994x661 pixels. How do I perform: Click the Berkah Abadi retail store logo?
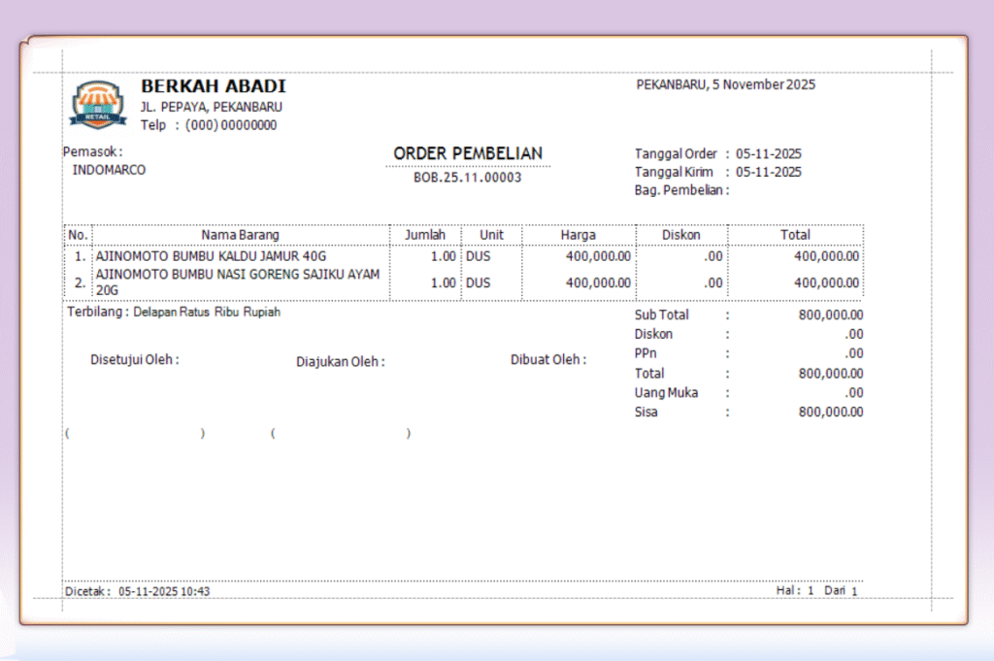point(97,105)
